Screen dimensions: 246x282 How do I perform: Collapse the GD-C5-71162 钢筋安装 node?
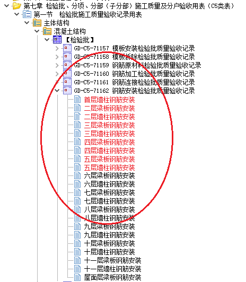[57, 91]
